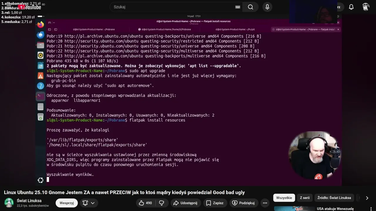Screen dimensions: 376x211
Task: Open YouTube notifications bell
Action: (351, 7)
